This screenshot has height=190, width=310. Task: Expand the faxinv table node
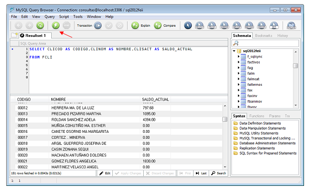click(x=239, y=95)
